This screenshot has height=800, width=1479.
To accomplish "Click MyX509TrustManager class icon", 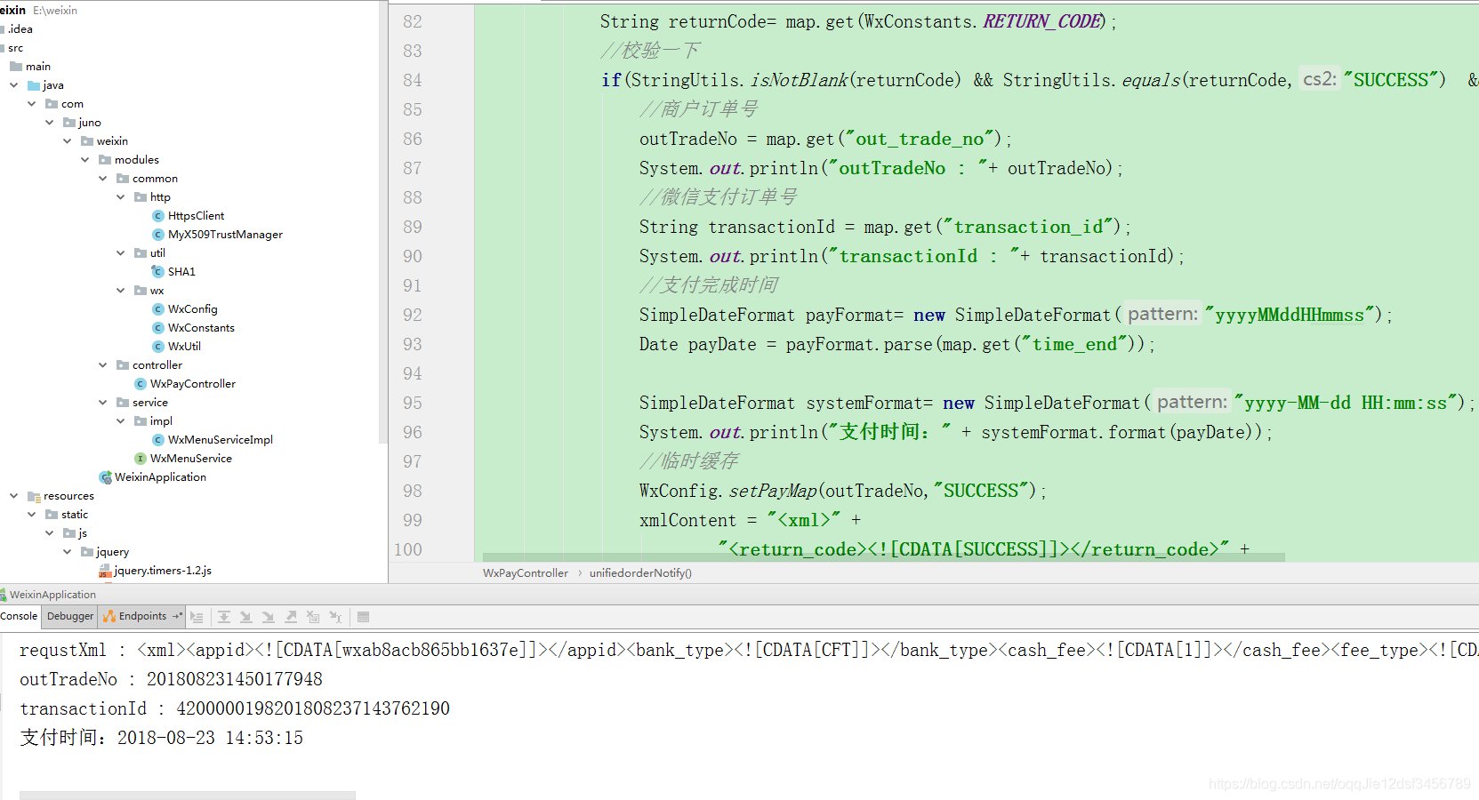I will coord(158,235).
